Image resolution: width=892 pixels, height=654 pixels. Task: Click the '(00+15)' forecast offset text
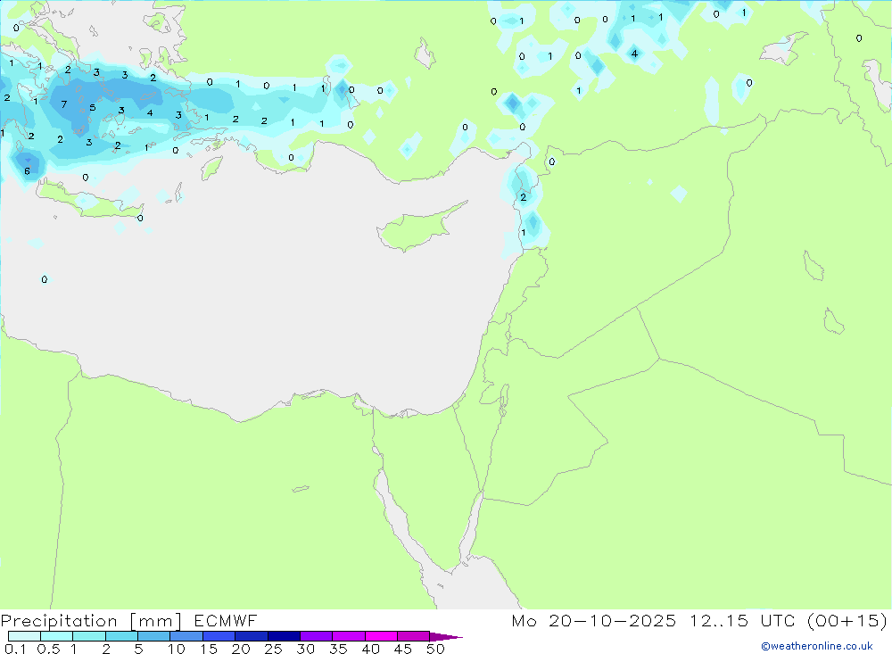(x=847, y=621)
